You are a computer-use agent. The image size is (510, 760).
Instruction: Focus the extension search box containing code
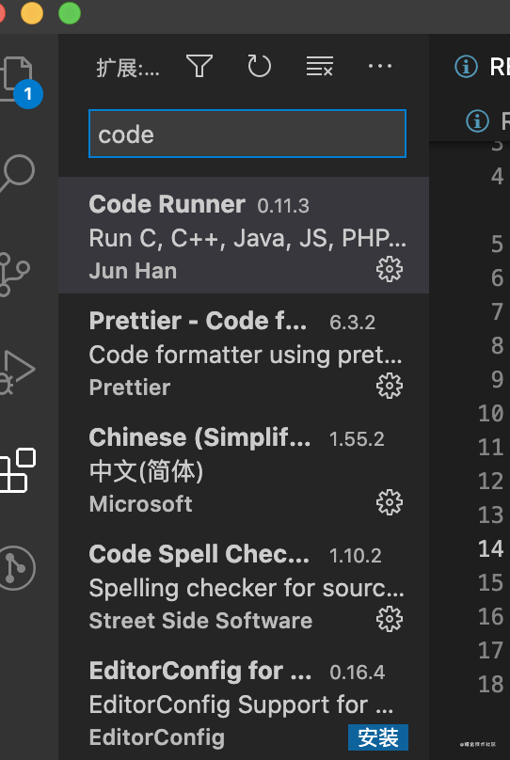[x=247, y=134]
